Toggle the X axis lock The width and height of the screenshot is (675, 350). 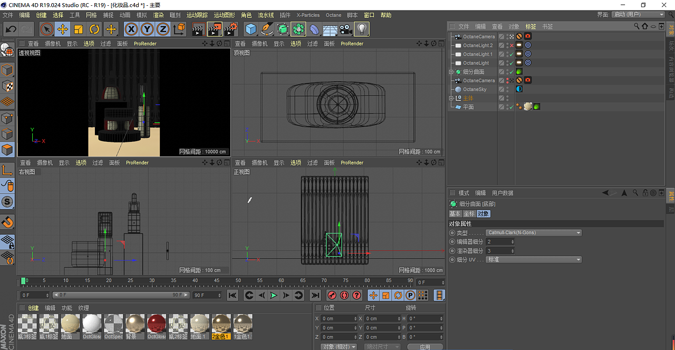click(x=131, y=29)
